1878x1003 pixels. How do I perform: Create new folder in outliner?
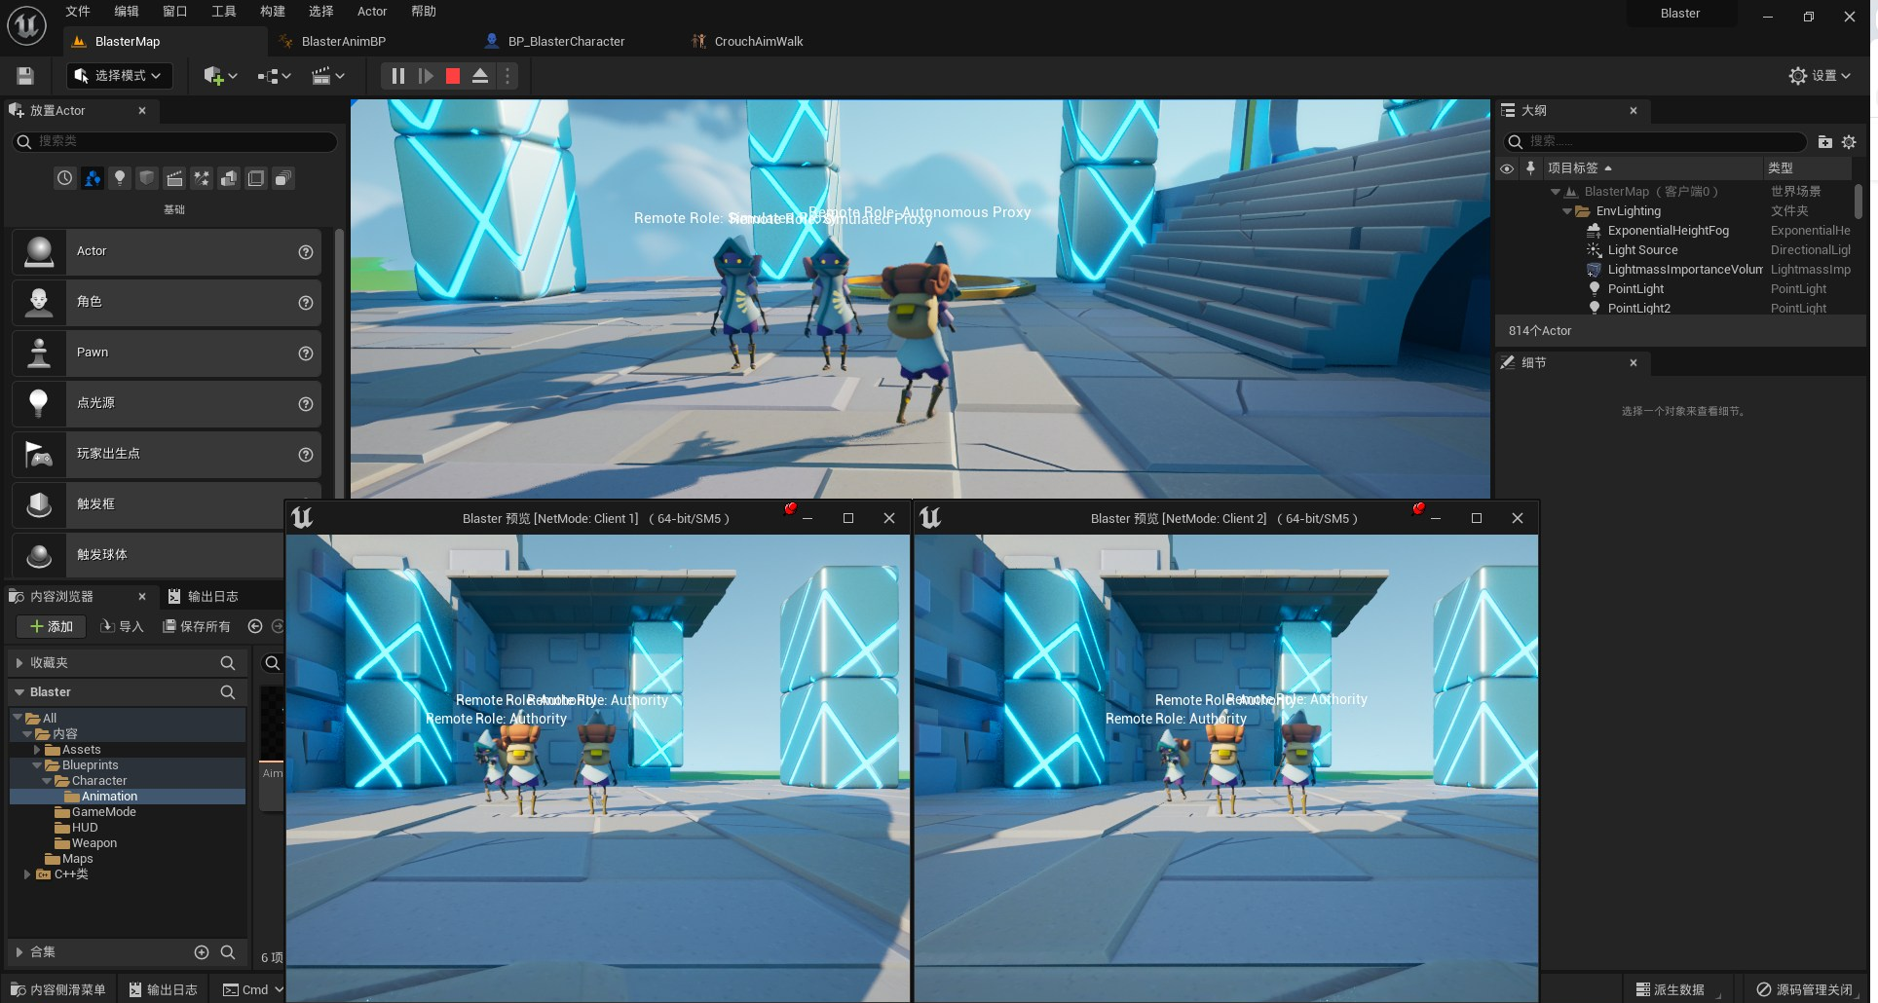click(x=1825, y=142)
